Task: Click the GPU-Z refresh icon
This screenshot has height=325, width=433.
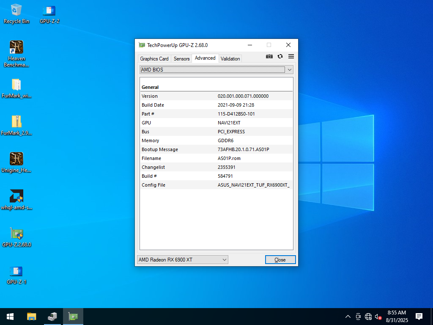Action: pos(280,56)
